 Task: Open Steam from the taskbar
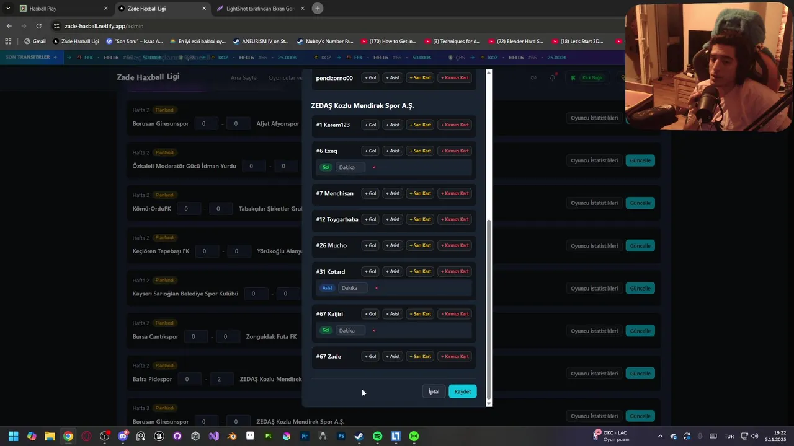tap(359, 436)
